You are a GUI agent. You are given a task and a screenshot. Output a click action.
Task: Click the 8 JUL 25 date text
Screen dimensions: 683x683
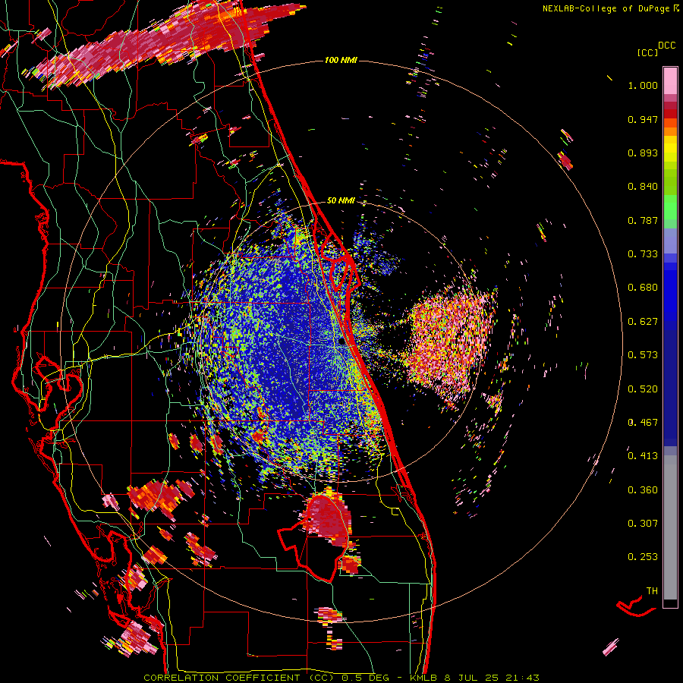[471, 678]
